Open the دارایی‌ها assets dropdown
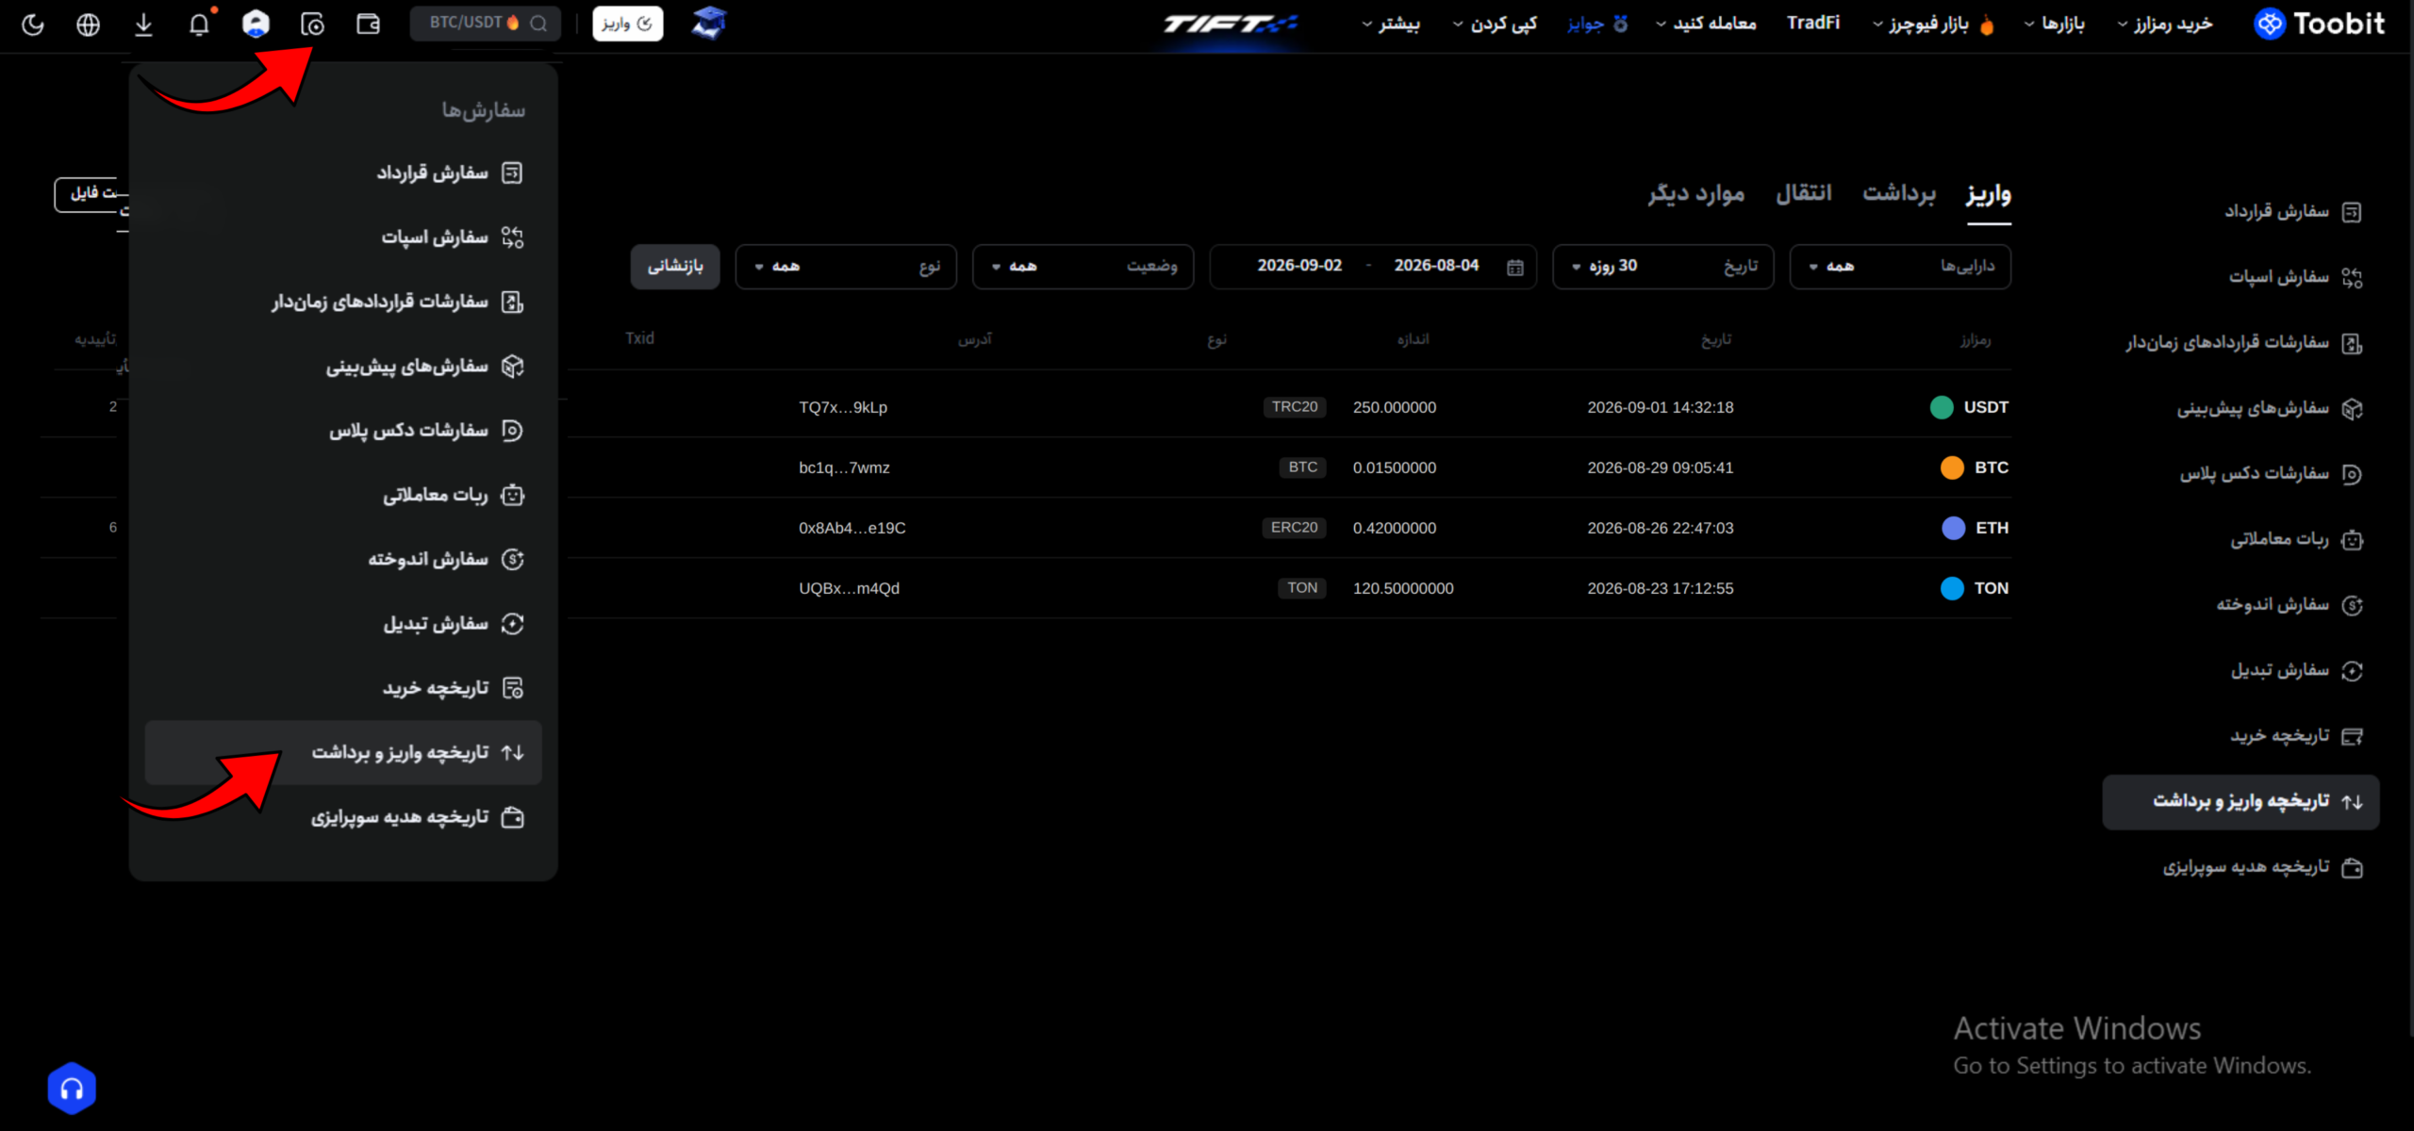The width and height of the screenshot is (2414, 1131). click(x=1900, y=267)
